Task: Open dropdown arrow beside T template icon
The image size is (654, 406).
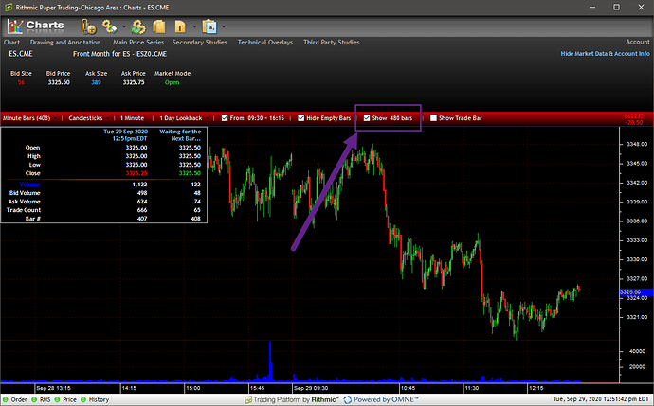Action: [194, 26]
